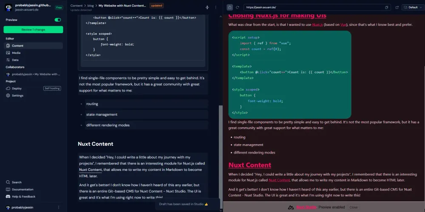This screenshot has width=425, height=212.
Task: Click the updated status badge
Action: point(156,6)
